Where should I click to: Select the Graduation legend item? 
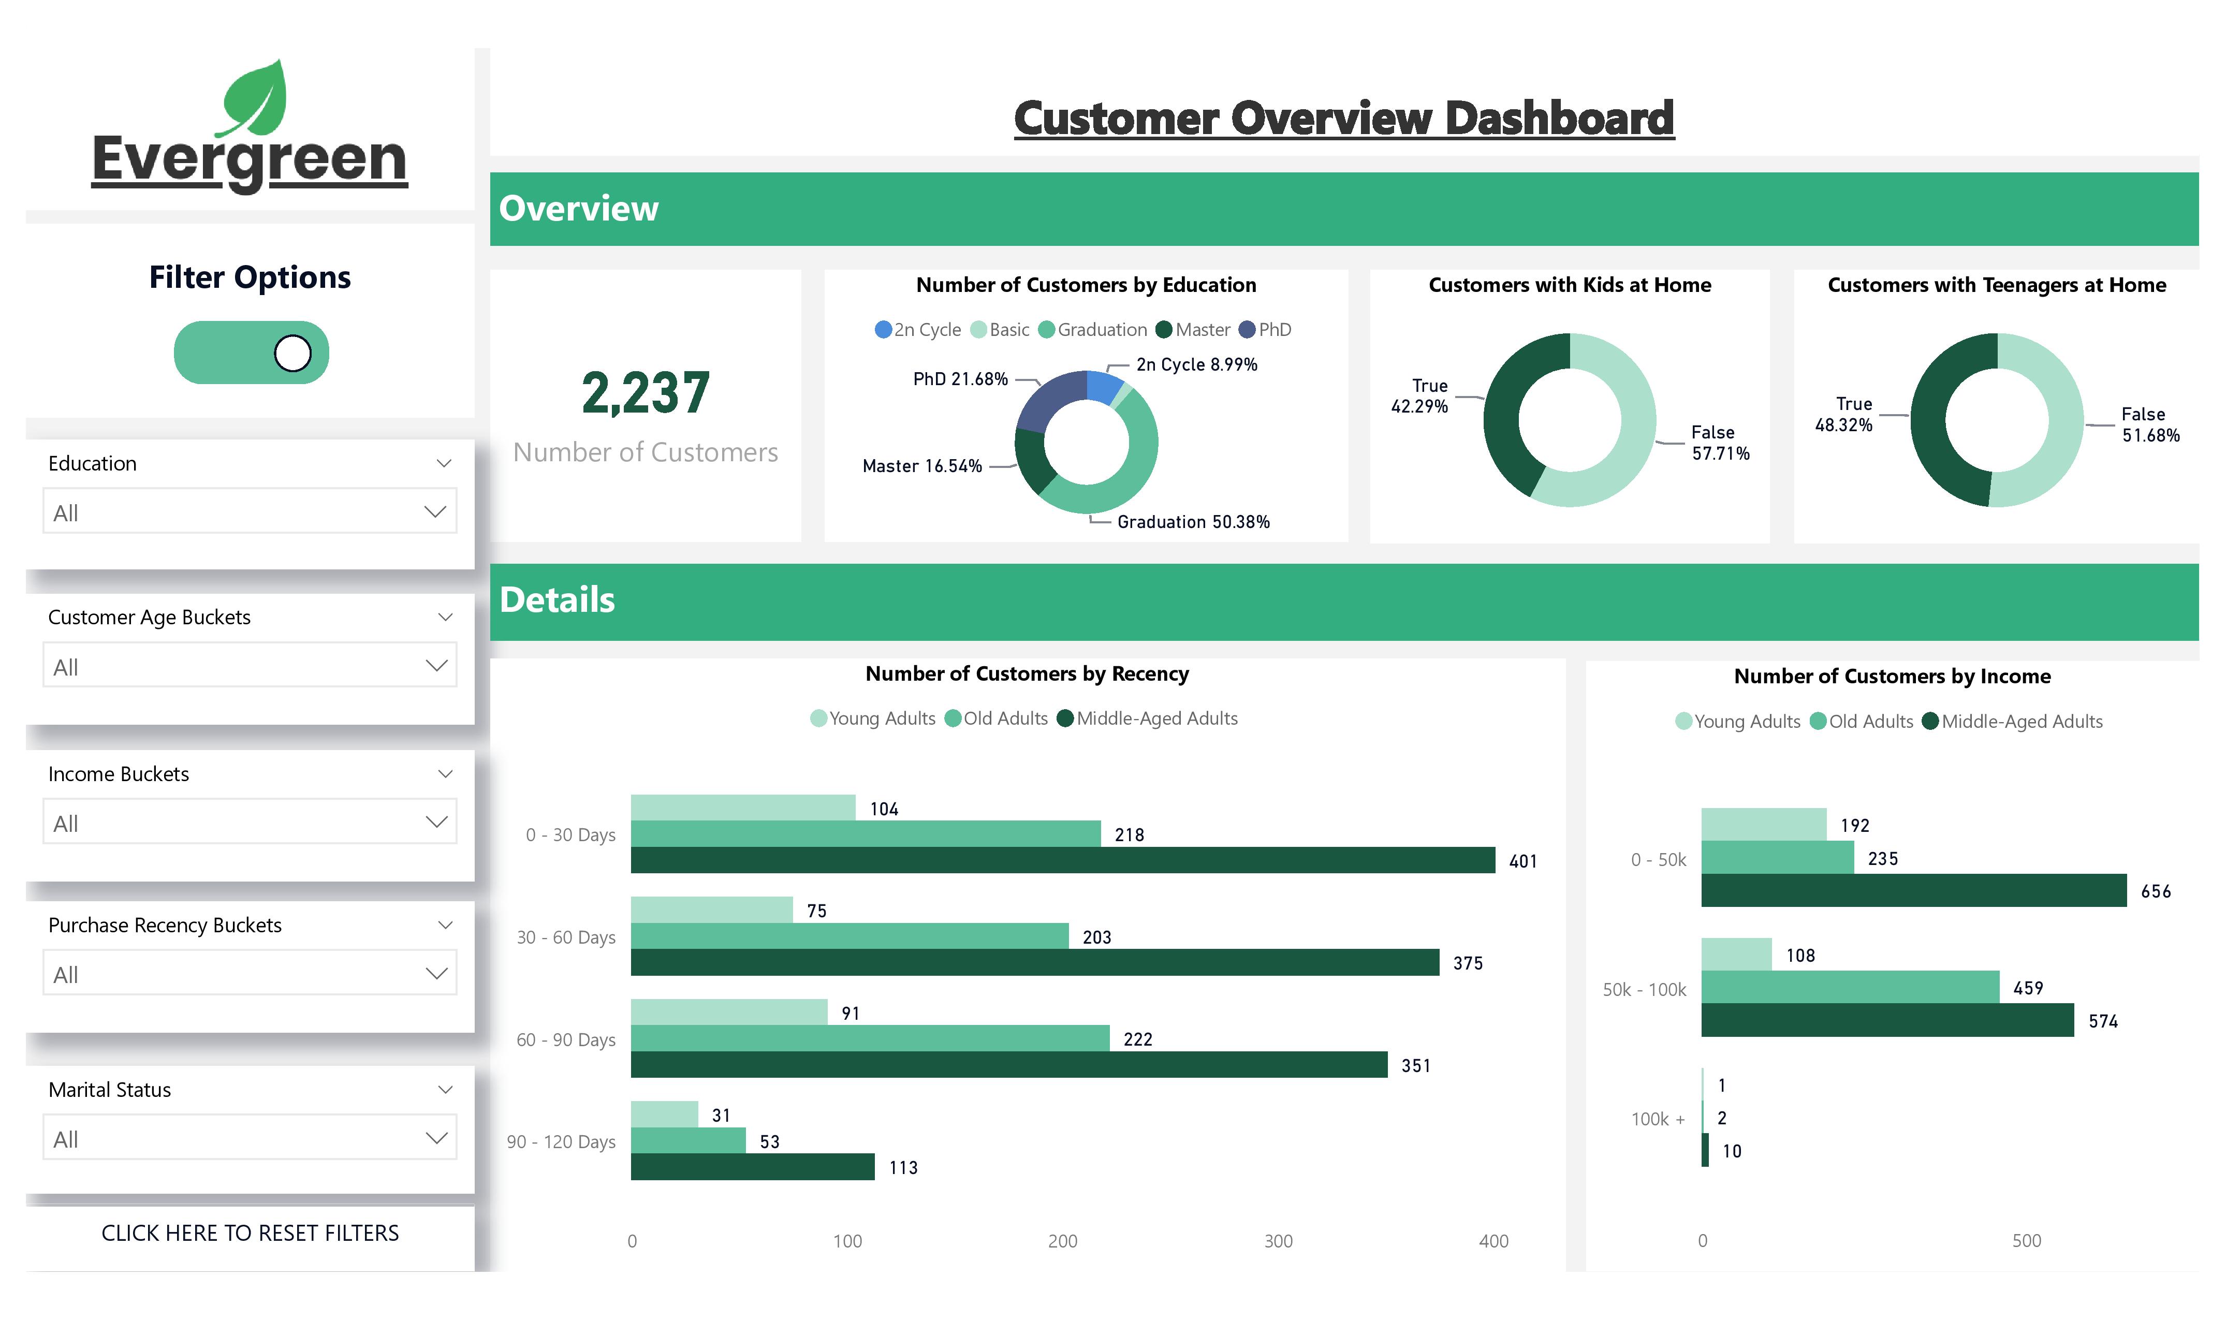tap(1092, 329)
